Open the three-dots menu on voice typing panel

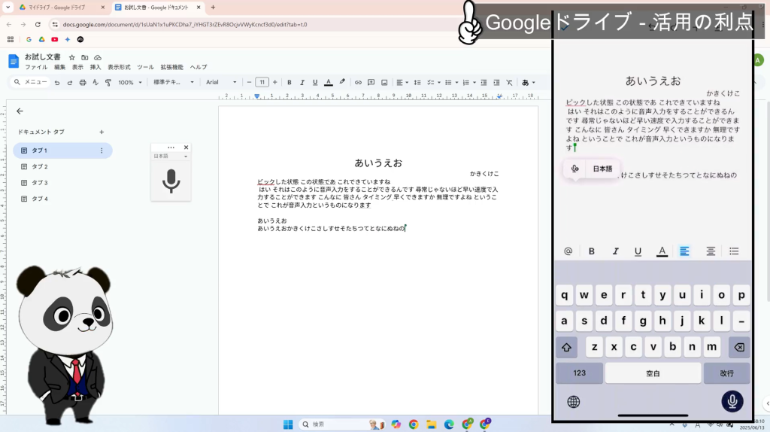[171, 148]
